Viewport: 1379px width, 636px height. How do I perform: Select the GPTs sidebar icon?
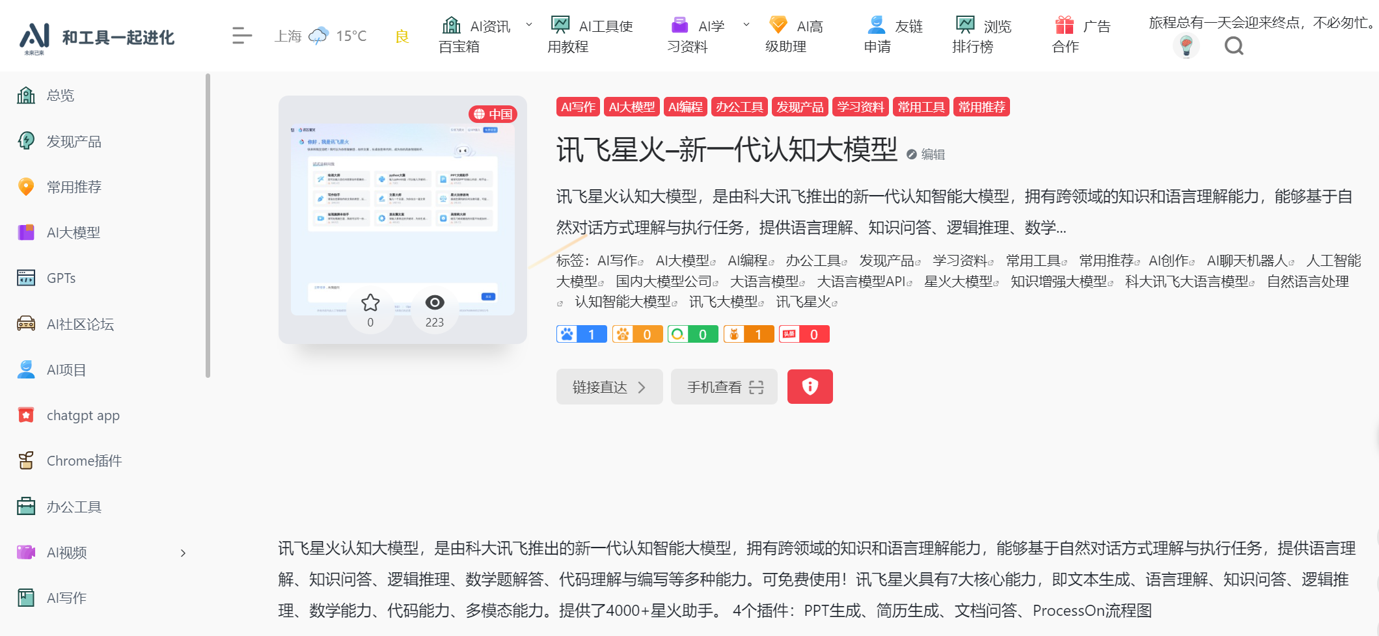26,278
